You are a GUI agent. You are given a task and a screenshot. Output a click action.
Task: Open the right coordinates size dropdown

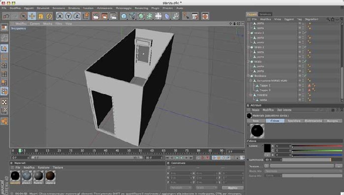pos(206,188)
